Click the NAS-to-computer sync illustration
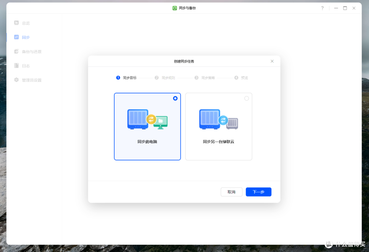Viewport: 369px width, 252px height. coord(147,119)
